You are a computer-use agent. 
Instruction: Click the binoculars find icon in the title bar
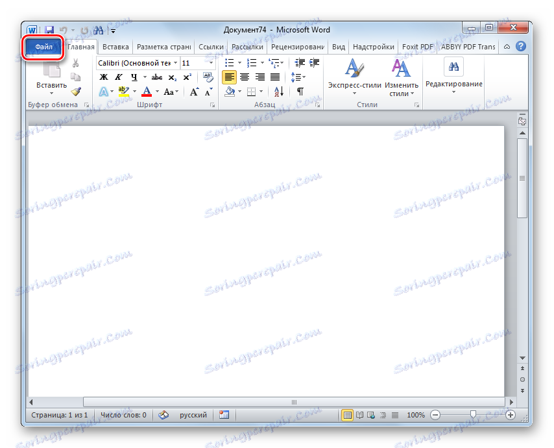[99, 31]
